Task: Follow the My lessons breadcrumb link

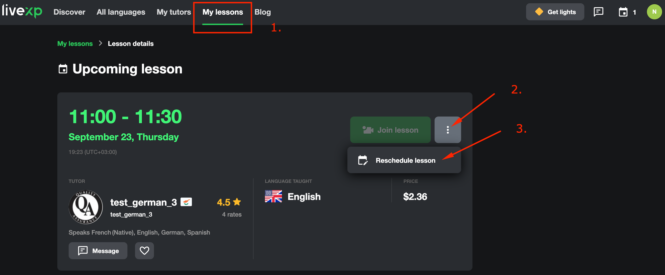Action: [x=75, y=44]
